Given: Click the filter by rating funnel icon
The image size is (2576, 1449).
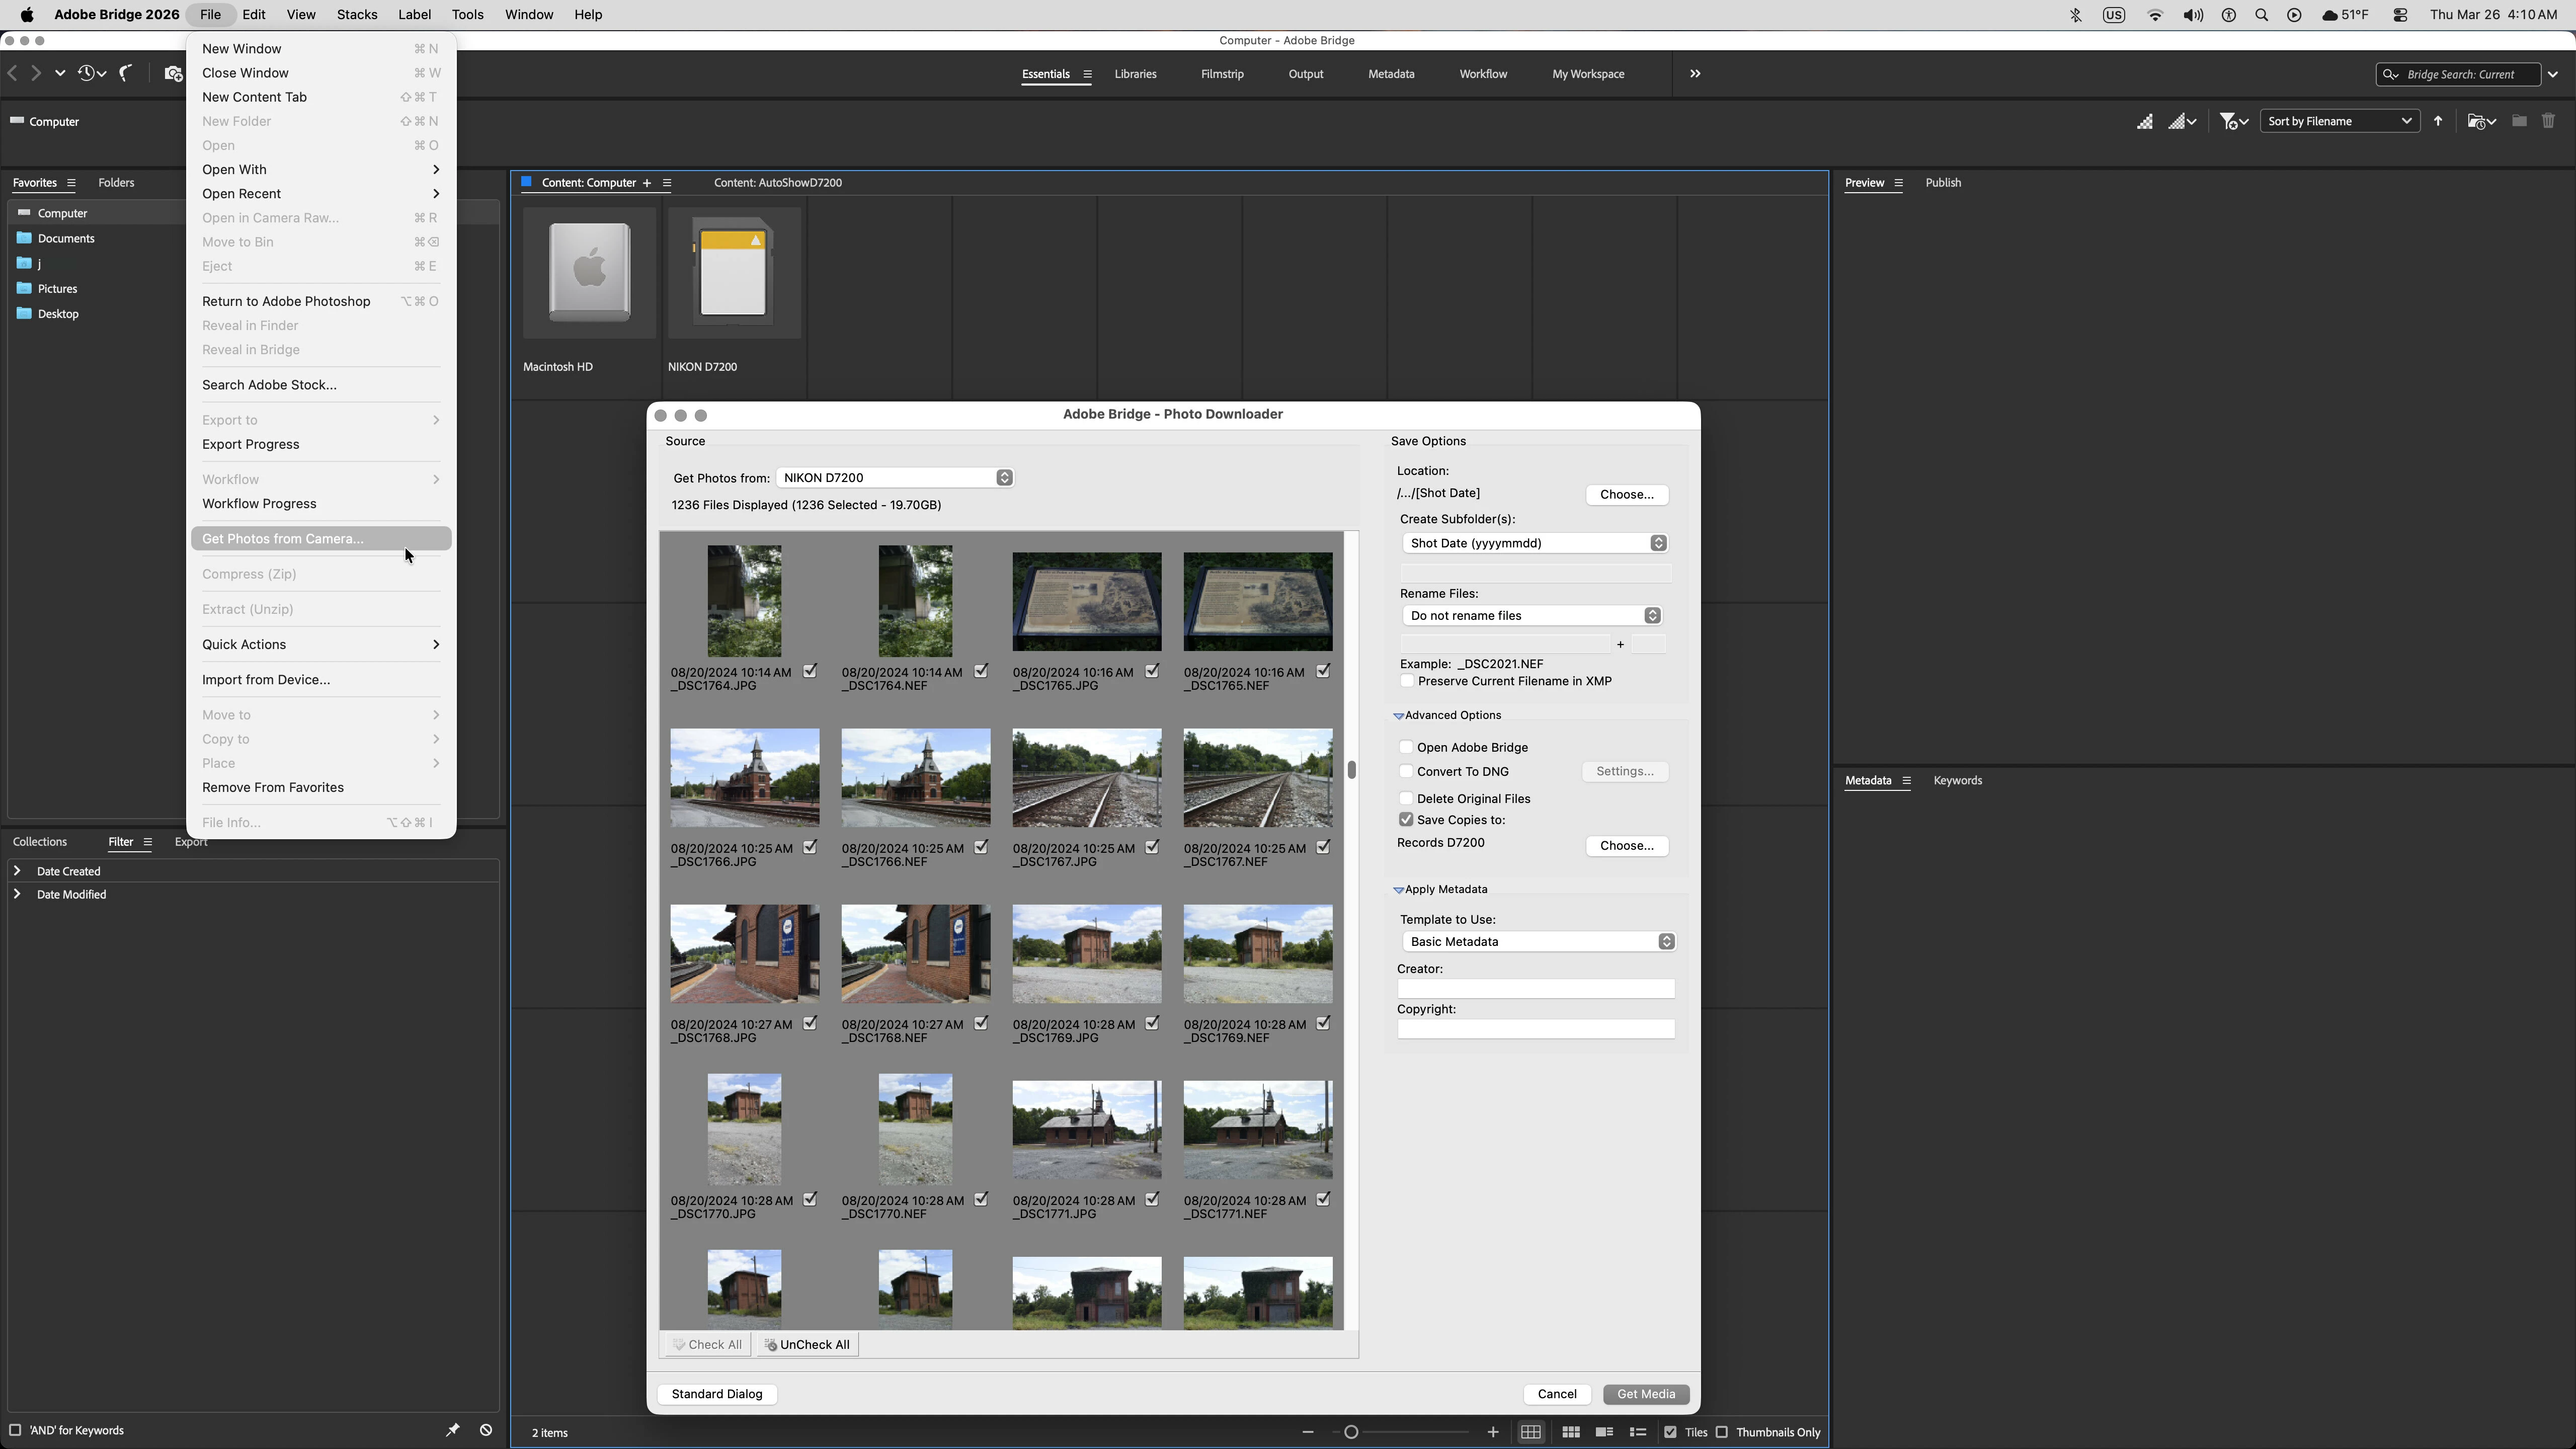Looking at the screenshot, I should point(2229,121).
